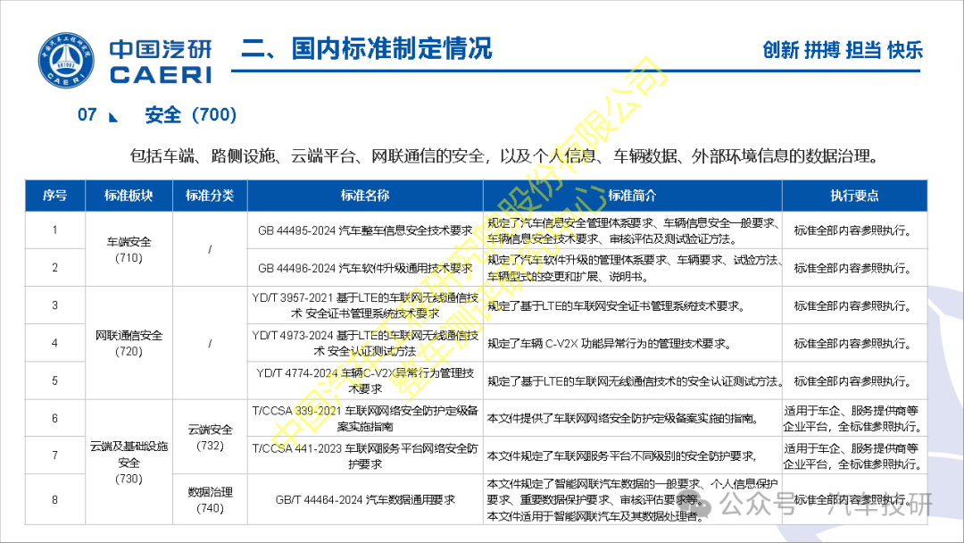
Task: Click the 适用于车企 execution note in row 7
Action: coord(853,455)
